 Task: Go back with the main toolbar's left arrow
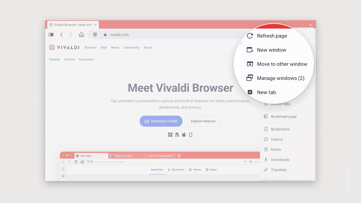61,35
